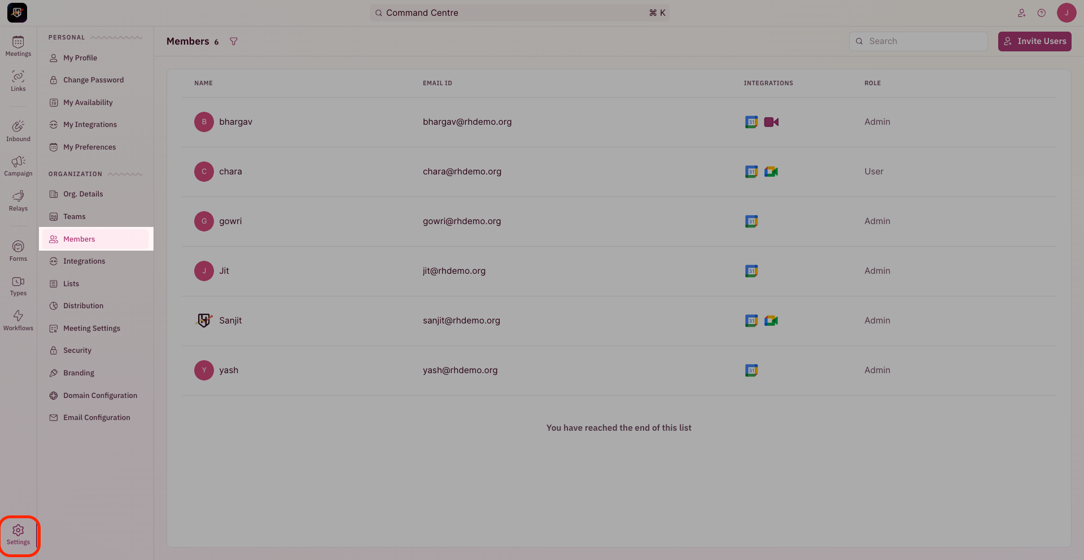Open the user avatar menu
The width and height of the screenshot is (1084, 560).
pyautogui.click(x=1066, y=12)
